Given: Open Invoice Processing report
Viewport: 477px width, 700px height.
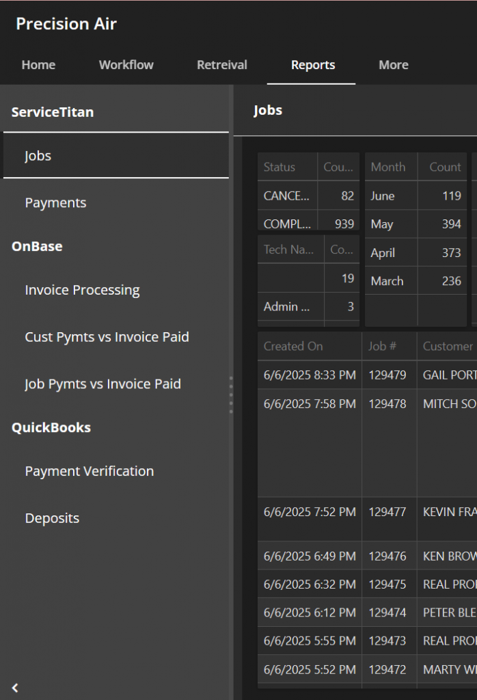Looking at the screenshot, I should click(x=82, y=290).
